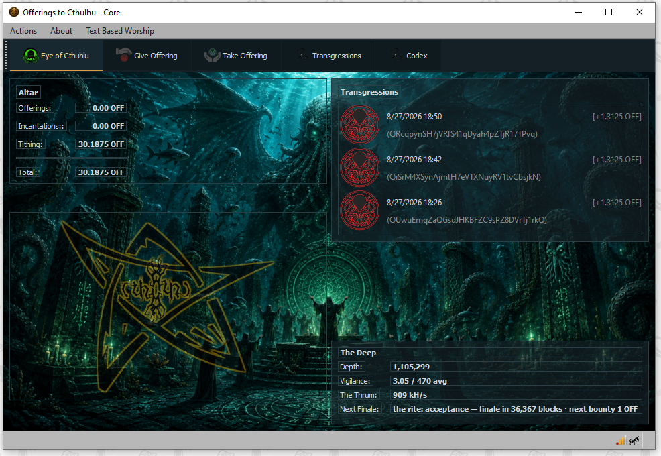Click the Depth: label
The height and width of the screenshot is (456, 661).
[351, 367]
